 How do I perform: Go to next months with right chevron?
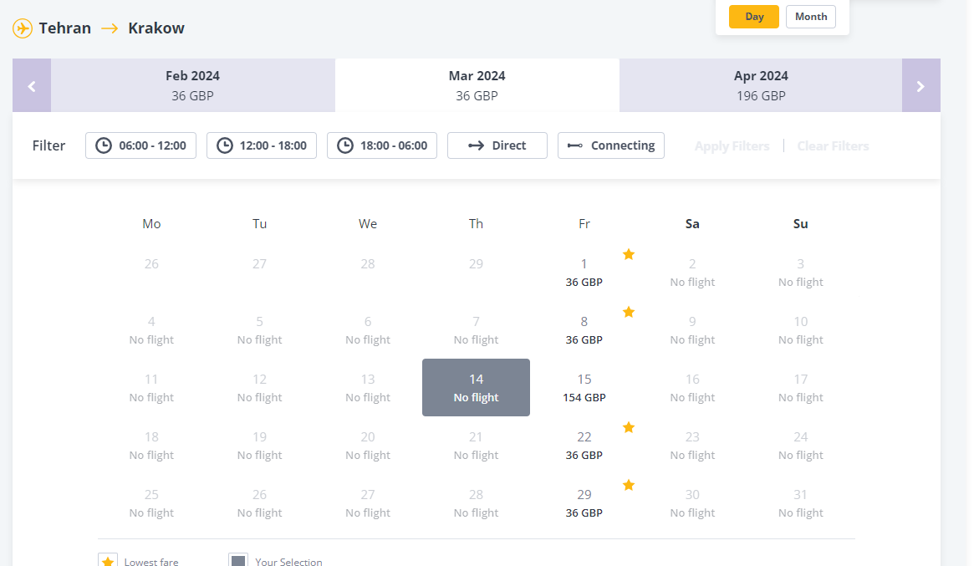tap(920, 86)
